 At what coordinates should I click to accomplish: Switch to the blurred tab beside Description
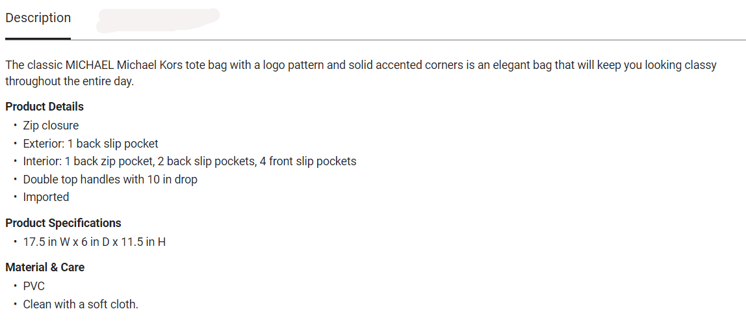coord(158,21)
